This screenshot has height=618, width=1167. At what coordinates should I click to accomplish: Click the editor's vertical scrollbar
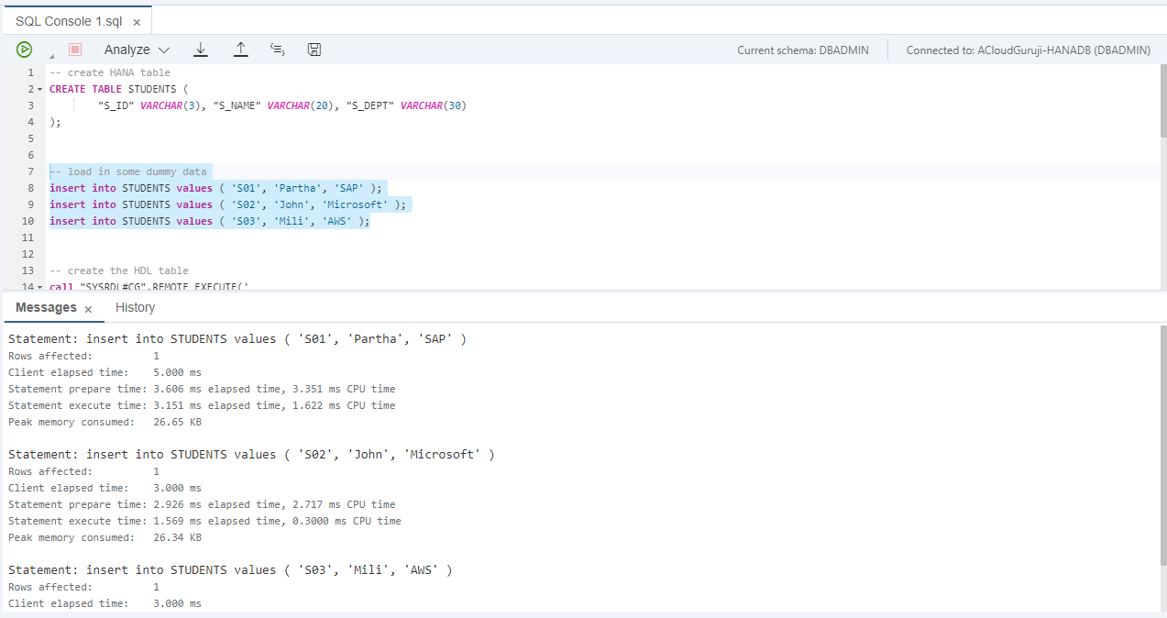click(x=1162, y=101)
